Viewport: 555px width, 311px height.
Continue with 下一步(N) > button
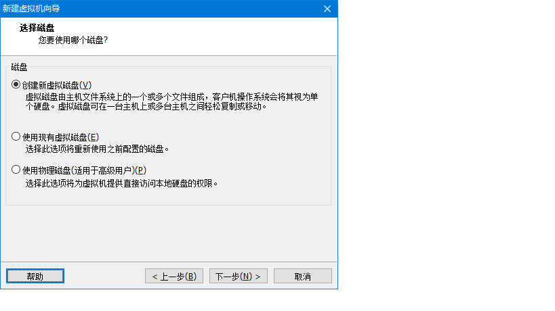coord(239,276)
